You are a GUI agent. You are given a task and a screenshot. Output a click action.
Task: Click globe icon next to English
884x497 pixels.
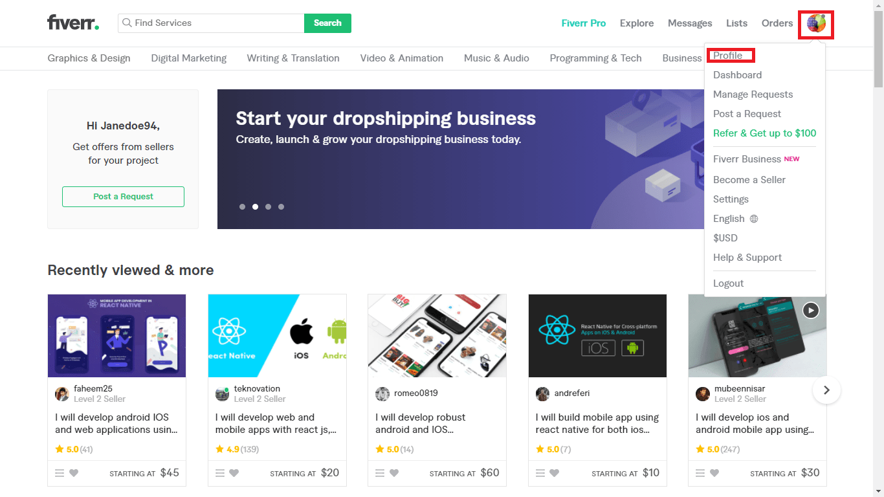[754, 219]
